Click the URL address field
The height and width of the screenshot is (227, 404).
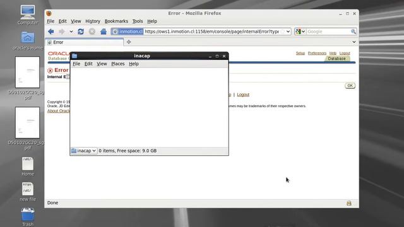click(x=212, y=32)
